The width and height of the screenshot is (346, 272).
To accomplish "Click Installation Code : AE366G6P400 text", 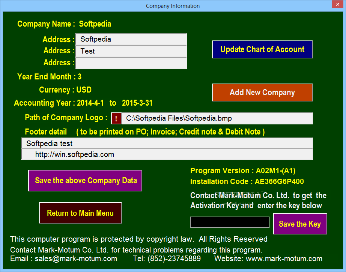I will [247, 181].
